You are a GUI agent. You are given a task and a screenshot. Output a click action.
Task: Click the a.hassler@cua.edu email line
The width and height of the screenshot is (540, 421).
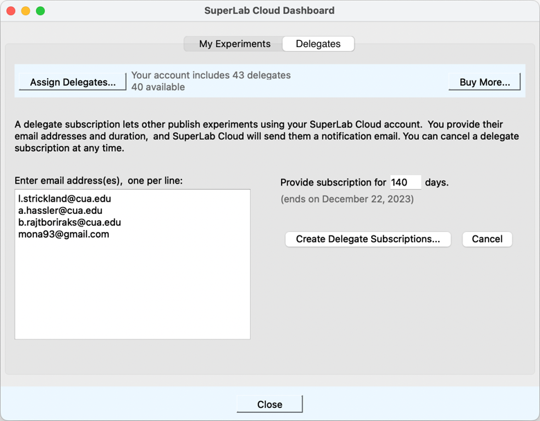(60, 210)
